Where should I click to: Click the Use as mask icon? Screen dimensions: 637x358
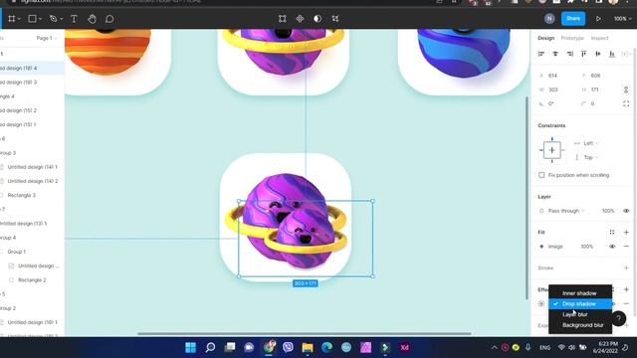318,19
